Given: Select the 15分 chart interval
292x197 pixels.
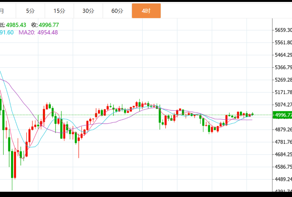Looking at the screenshot, I should point(59,11).
